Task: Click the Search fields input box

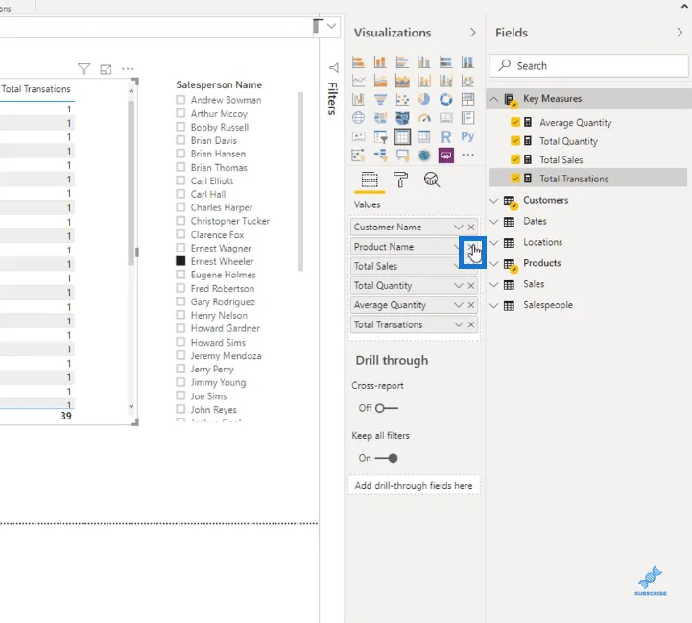Action: click(x=588, y=66)
